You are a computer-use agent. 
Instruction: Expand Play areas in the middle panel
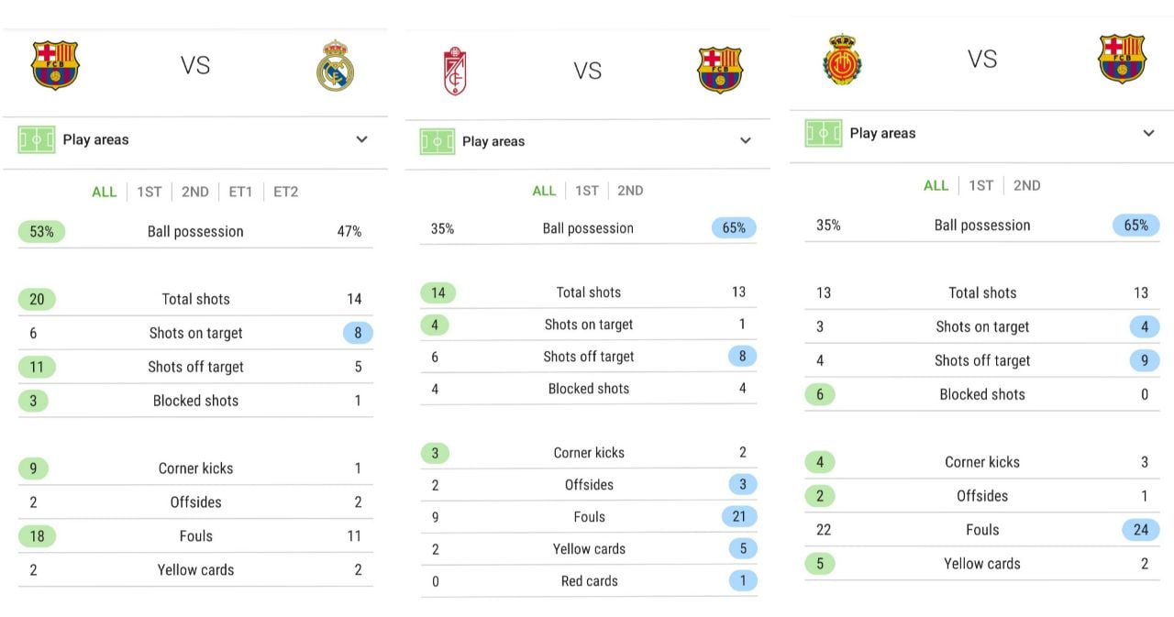click(745, 141)
